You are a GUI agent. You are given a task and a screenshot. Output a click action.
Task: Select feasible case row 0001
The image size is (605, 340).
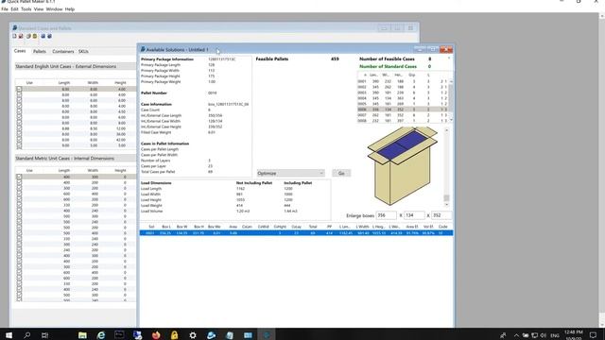point(402,81)
